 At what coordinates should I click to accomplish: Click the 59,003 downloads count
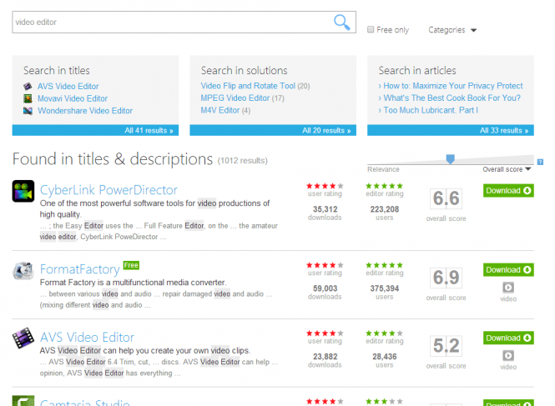325,288
